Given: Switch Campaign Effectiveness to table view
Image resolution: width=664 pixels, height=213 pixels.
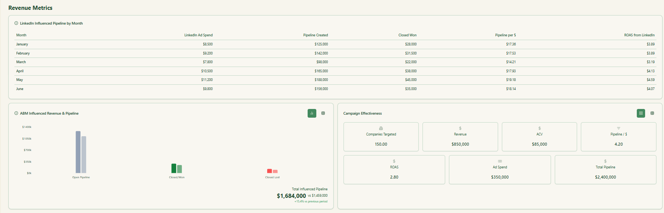Looking at the screenshot, I should pyautogui.click(x=652, y=113).
